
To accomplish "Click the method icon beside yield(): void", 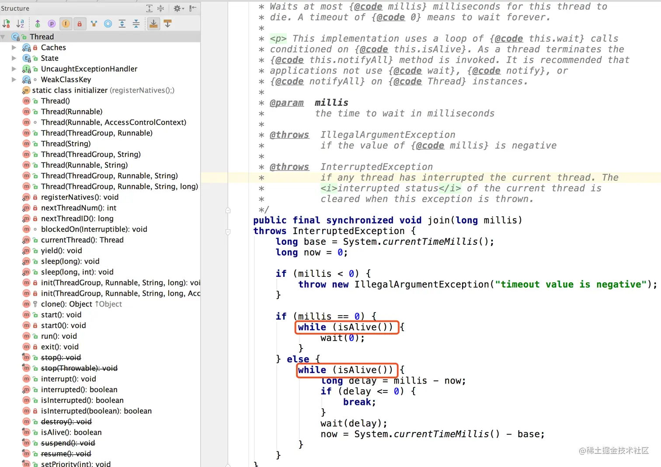I will point(26,251).
